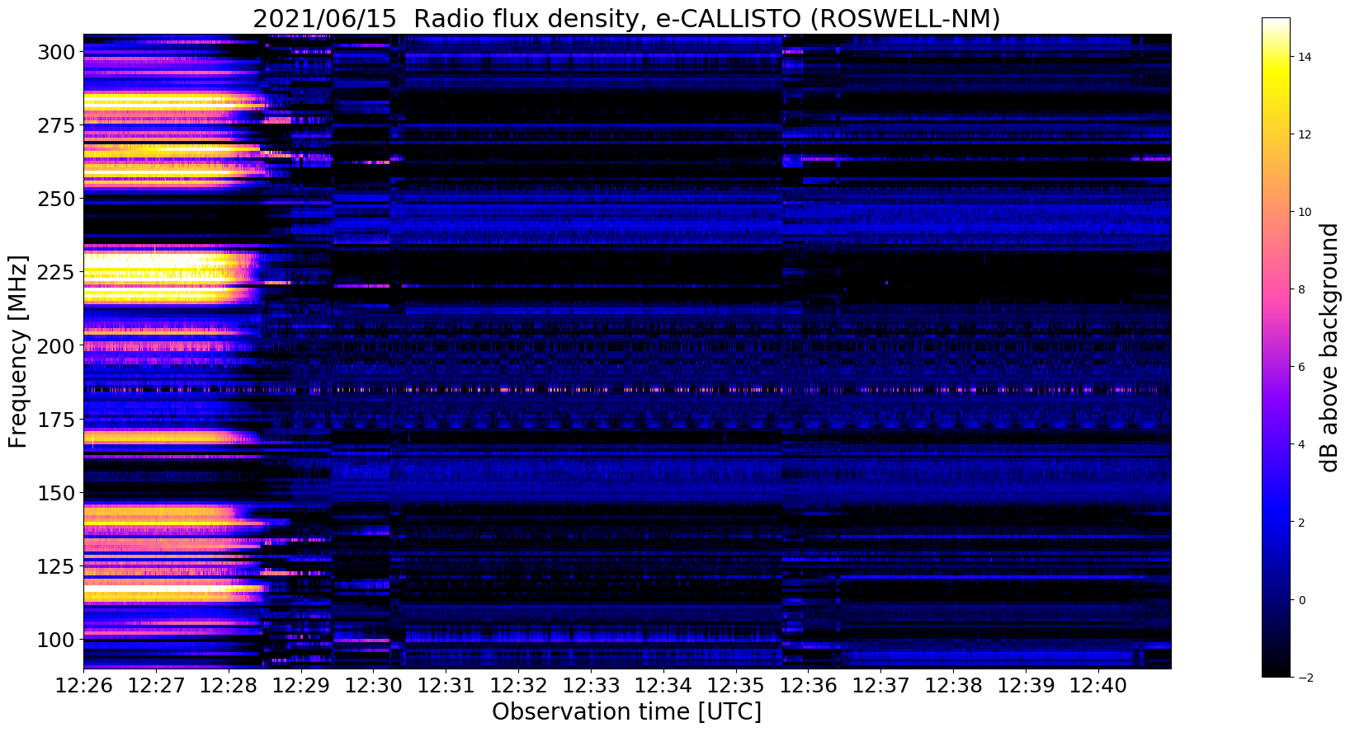Click the 150 frequency tick label
The height and width of the screenshot is (732, 1350).
tap(54, 492)
